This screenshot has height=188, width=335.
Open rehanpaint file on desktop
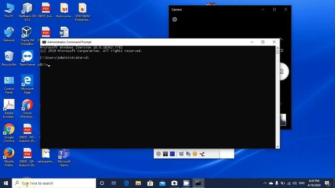46,156
